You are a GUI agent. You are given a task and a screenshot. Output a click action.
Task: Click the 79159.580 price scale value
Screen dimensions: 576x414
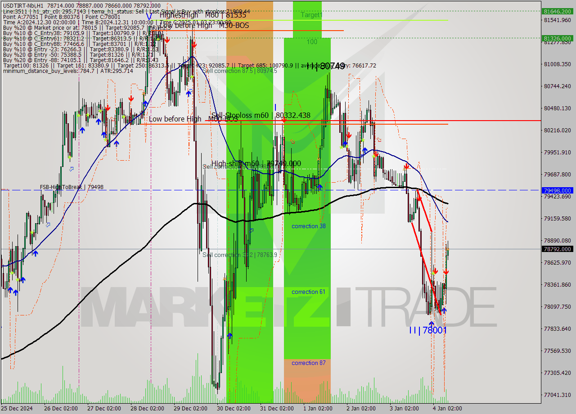point(557,218)
